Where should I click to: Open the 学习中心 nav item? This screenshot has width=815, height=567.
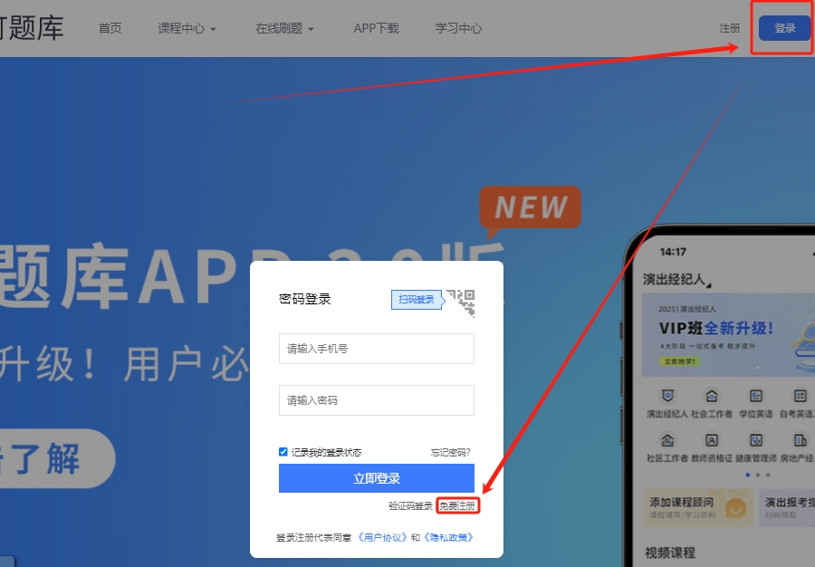[458, 28]
